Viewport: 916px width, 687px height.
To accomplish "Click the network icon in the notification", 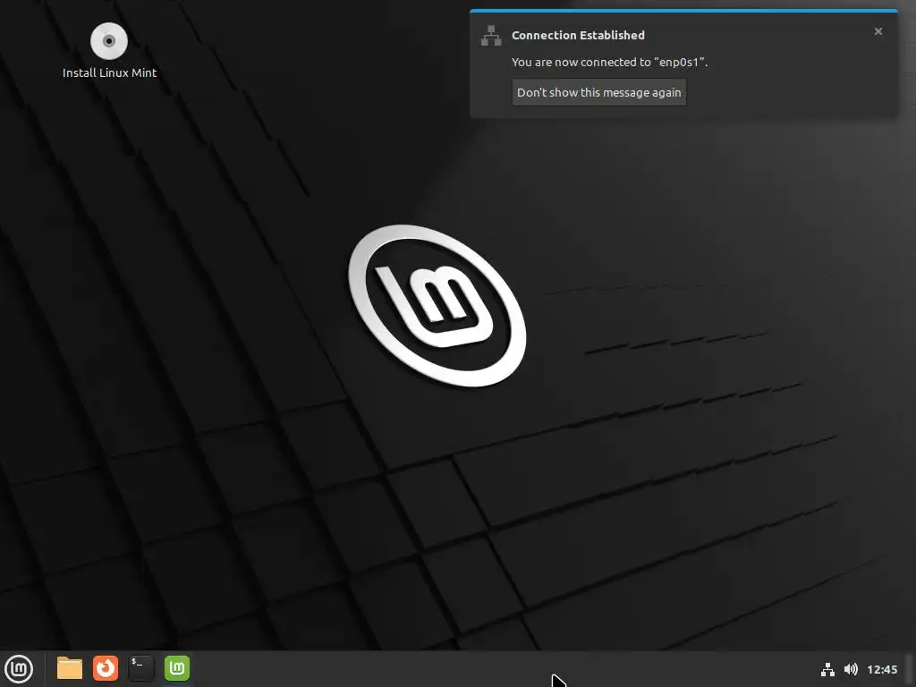I will [491, 36].
